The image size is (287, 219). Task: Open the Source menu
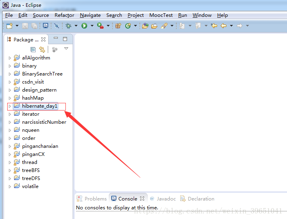pyautogui.click(x=41, y=15)
